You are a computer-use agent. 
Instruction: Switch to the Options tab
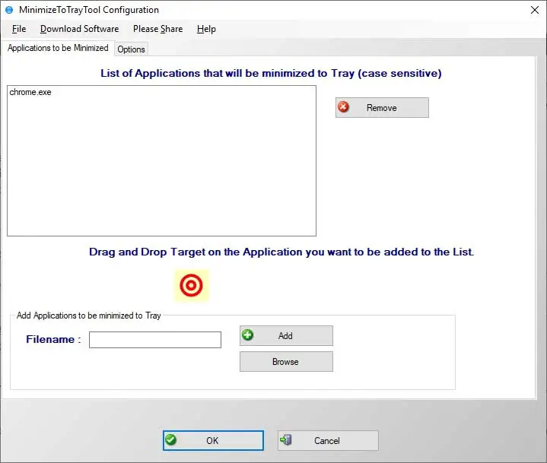coord(131,49)
